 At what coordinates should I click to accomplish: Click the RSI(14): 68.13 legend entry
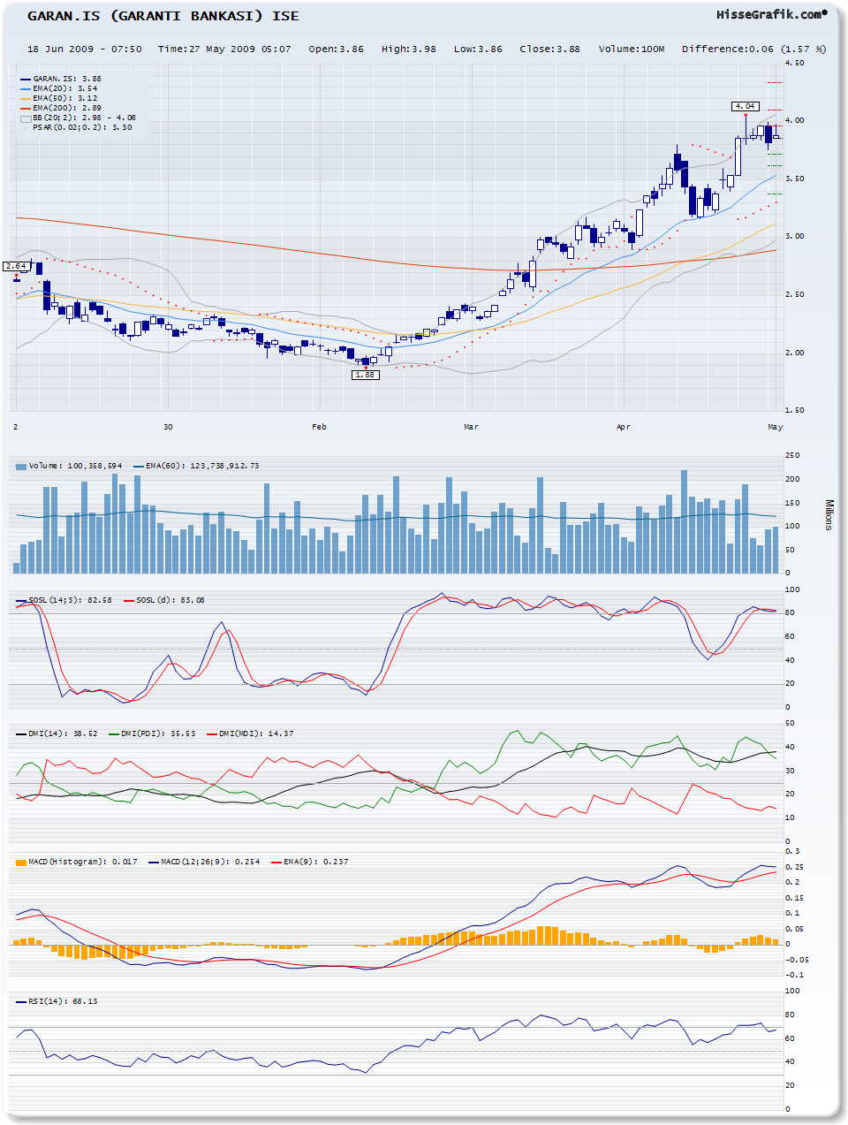pos(57,1001)
